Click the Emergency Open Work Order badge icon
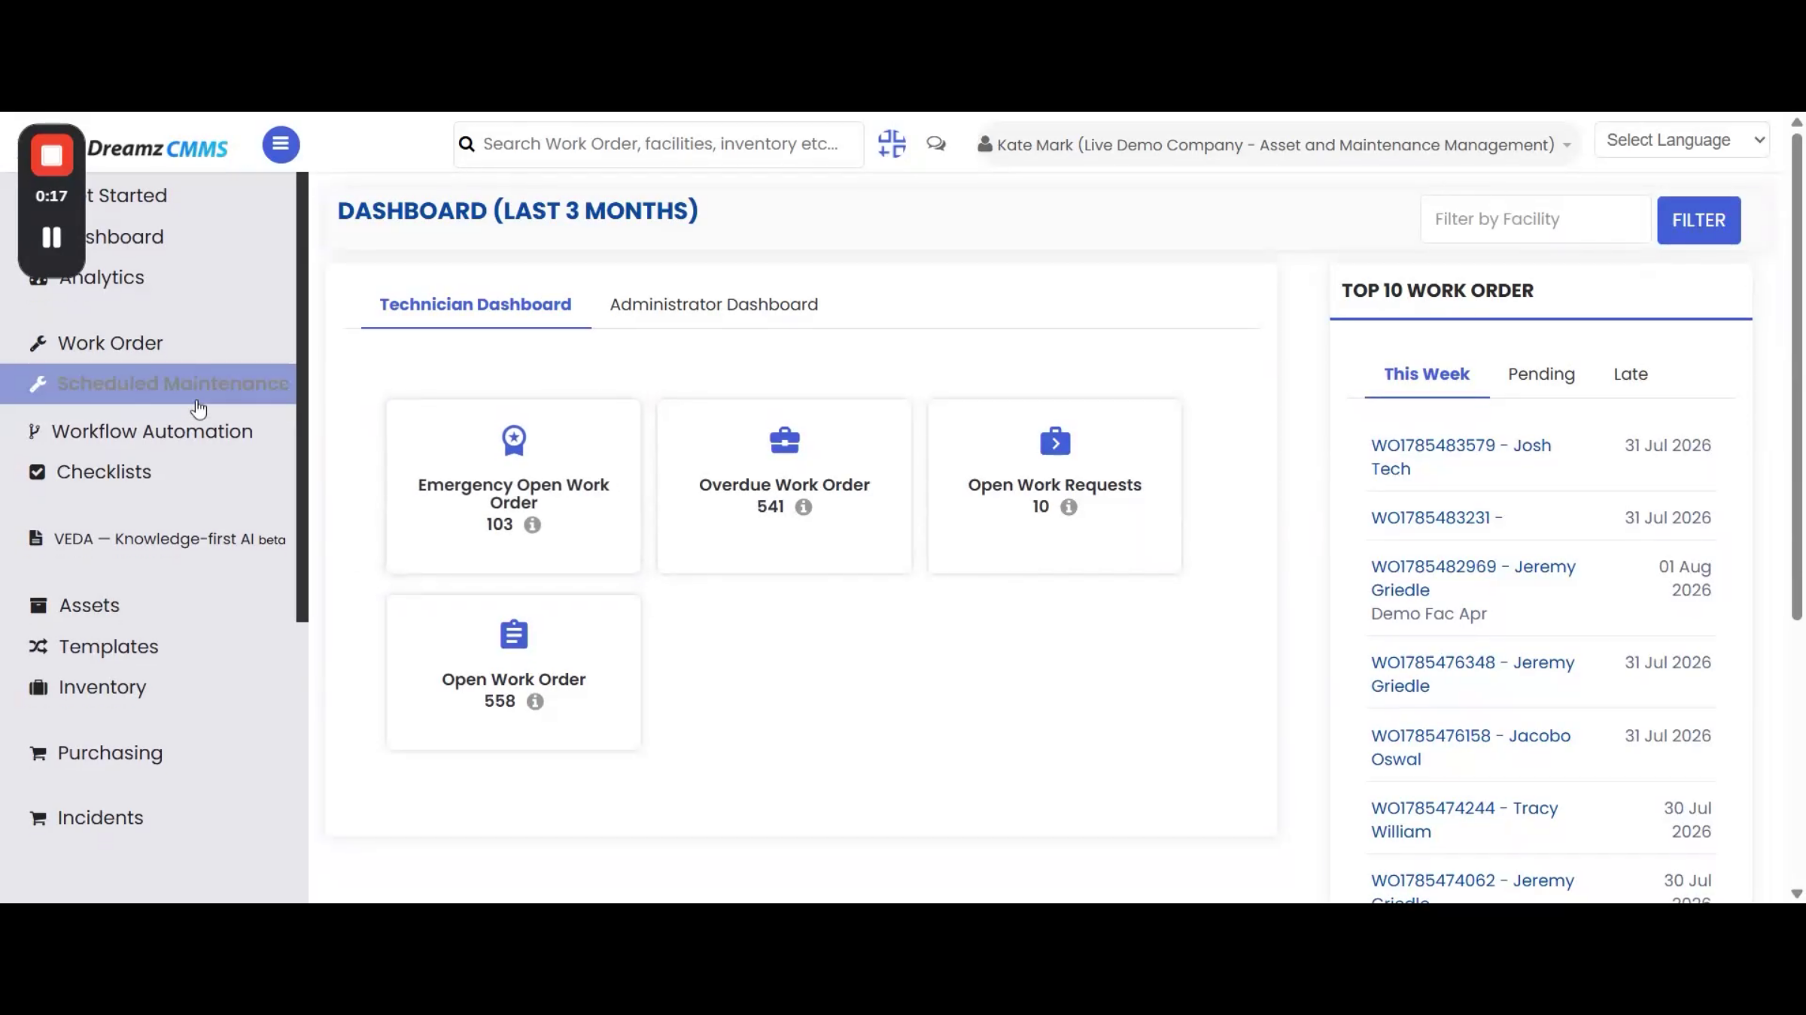 514,441
